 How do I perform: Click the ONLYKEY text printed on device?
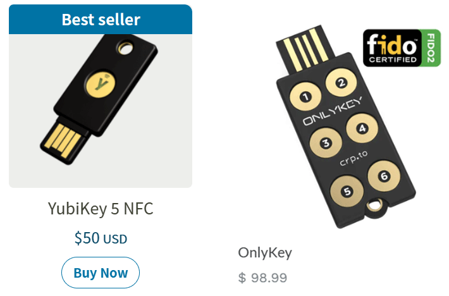(333, 111)
